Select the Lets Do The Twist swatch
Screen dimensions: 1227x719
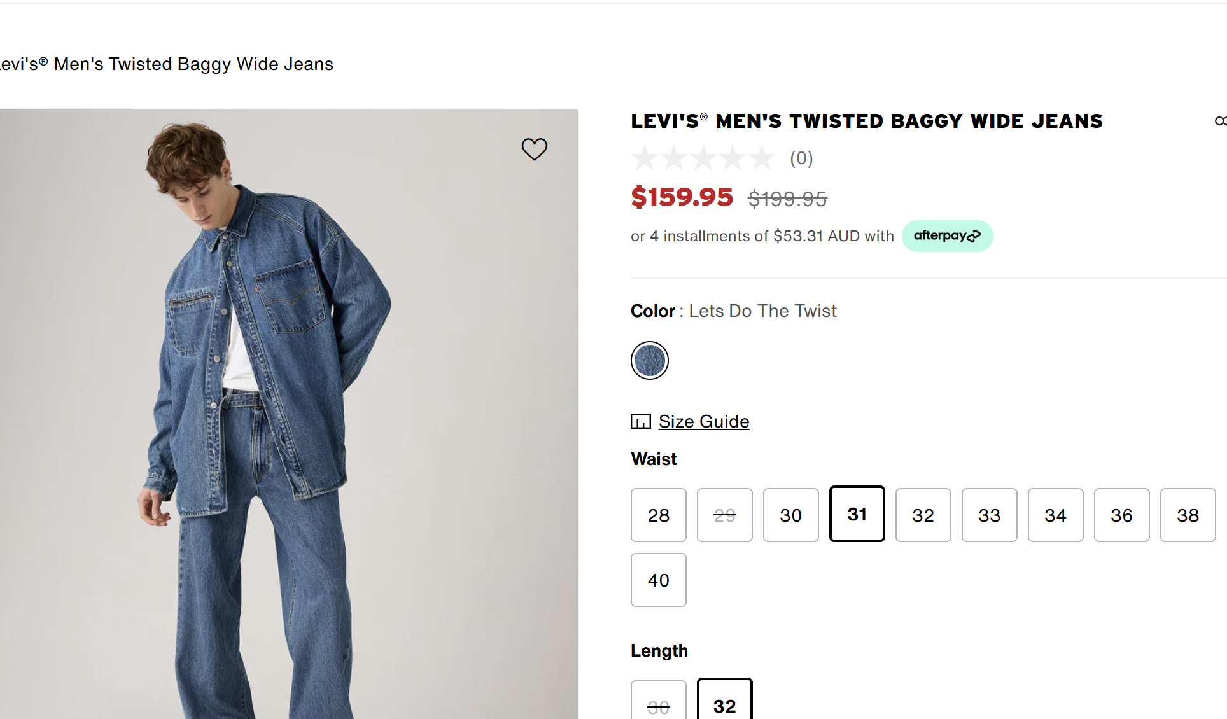tap(649, 361)
